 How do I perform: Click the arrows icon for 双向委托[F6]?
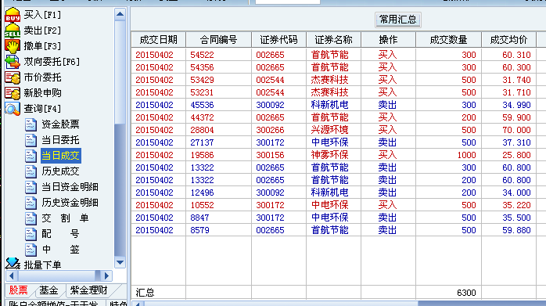click(x=13, y=62)
